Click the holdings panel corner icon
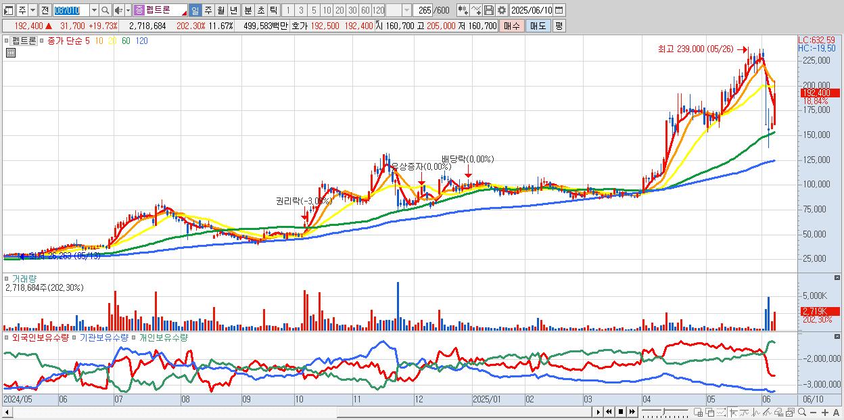 839,335
